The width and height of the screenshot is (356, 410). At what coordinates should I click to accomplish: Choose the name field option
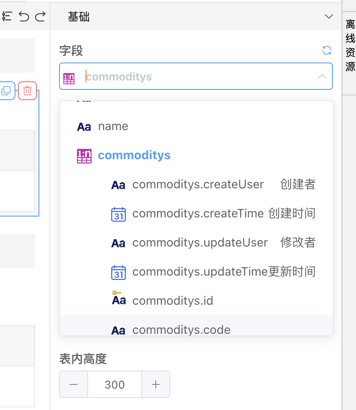(113, 126)
